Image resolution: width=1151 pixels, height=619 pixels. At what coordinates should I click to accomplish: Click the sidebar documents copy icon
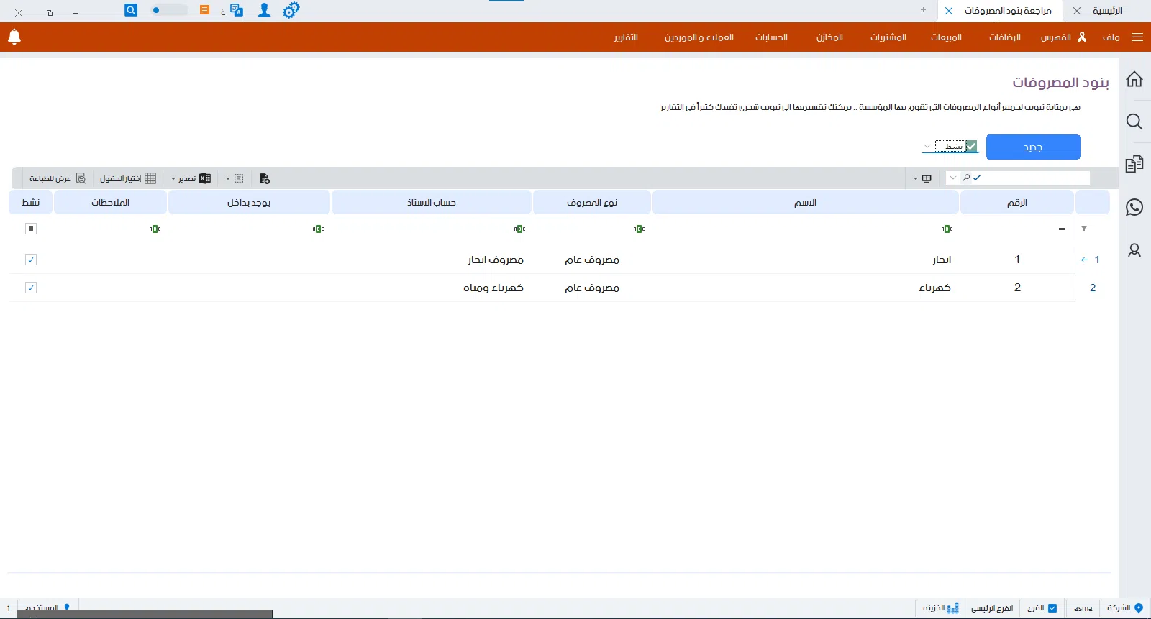(x=1134, y=165)
